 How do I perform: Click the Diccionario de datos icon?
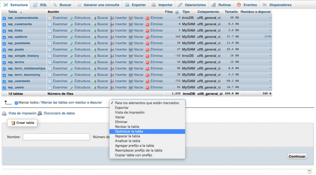[x=40, y=113]
